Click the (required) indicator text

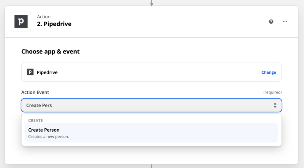coord(273,92)
